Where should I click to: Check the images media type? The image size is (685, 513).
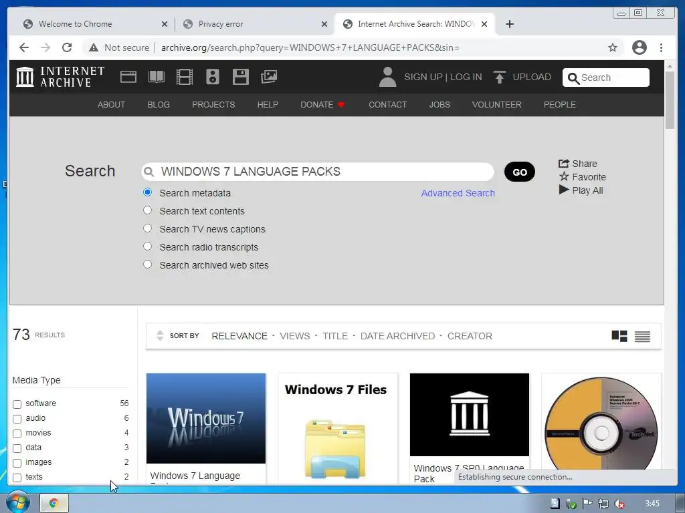pos(17,463)
